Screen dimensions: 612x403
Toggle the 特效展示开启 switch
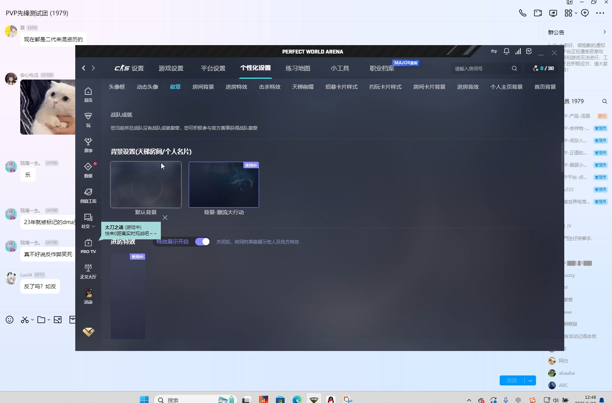coord(202,242)
